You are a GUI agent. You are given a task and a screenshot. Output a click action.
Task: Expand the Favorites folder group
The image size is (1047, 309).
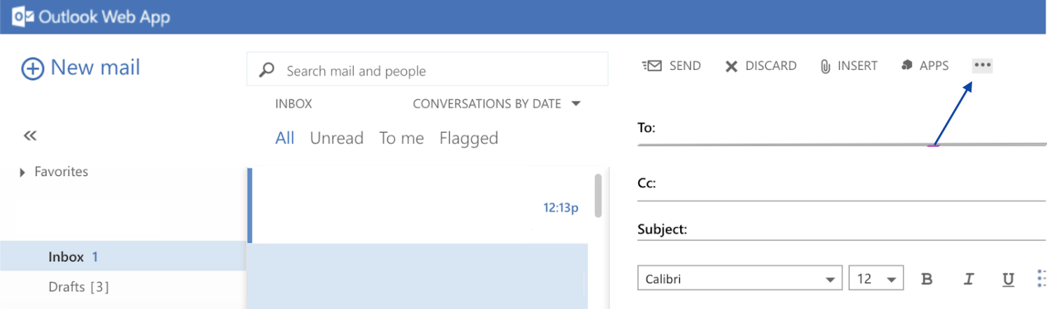tap(22, 172)
